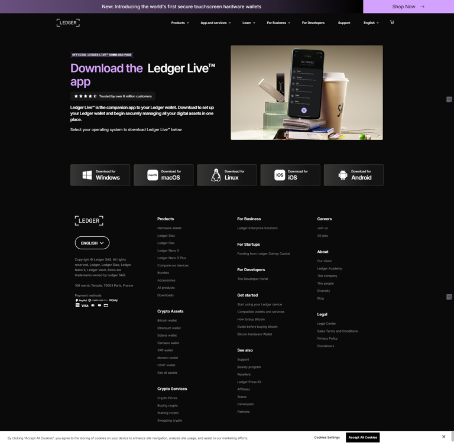Screen dimensions: 454x443
Task: Expand the For Business menu
Action: (x=278, y=23)
